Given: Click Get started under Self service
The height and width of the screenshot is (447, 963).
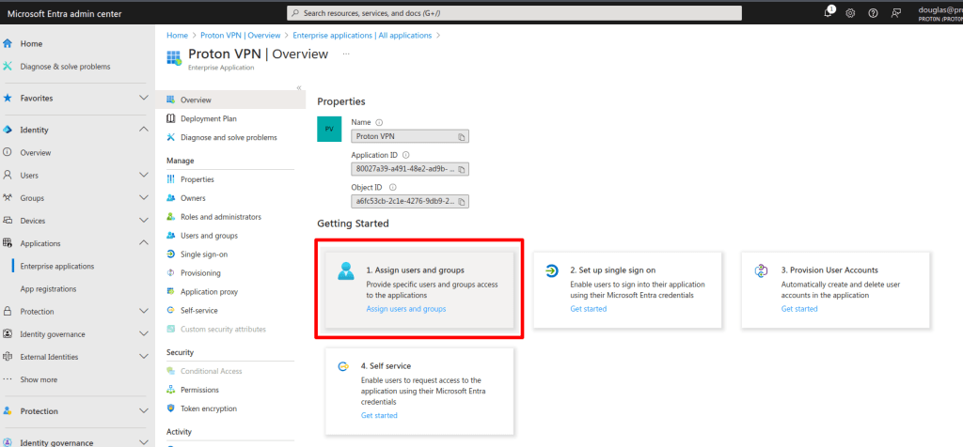Looking at the screenshot, I should pyautogui.click(x=379, y=415).
